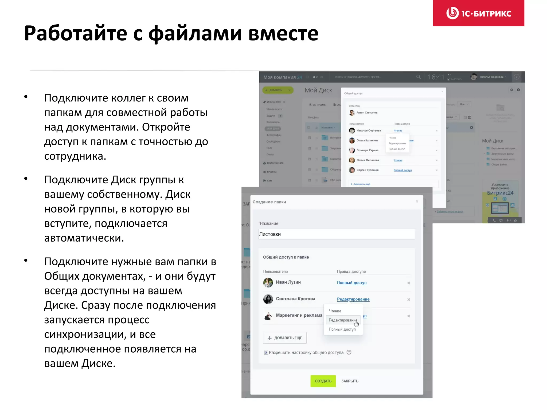Click Иван Лузин avatar

coord(268,282)
